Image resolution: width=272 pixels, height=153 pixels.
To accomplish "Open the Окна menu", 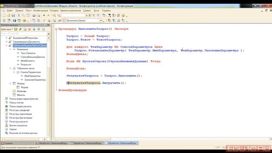I will click(96, 11).
